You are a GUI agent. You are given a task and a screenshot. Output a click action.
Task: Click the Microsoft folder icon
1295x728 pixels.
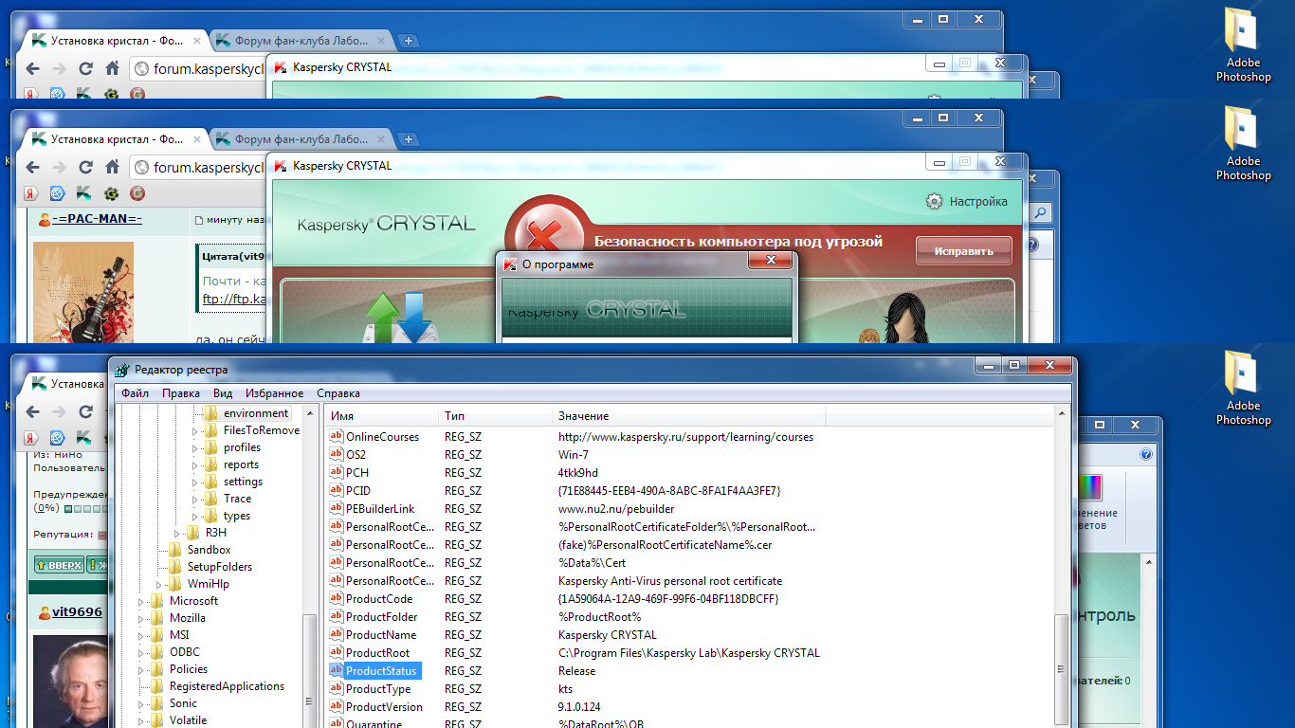point(157,601)
